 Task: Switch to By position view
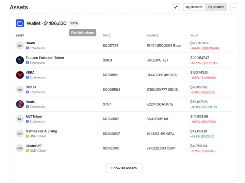[216, 7]
